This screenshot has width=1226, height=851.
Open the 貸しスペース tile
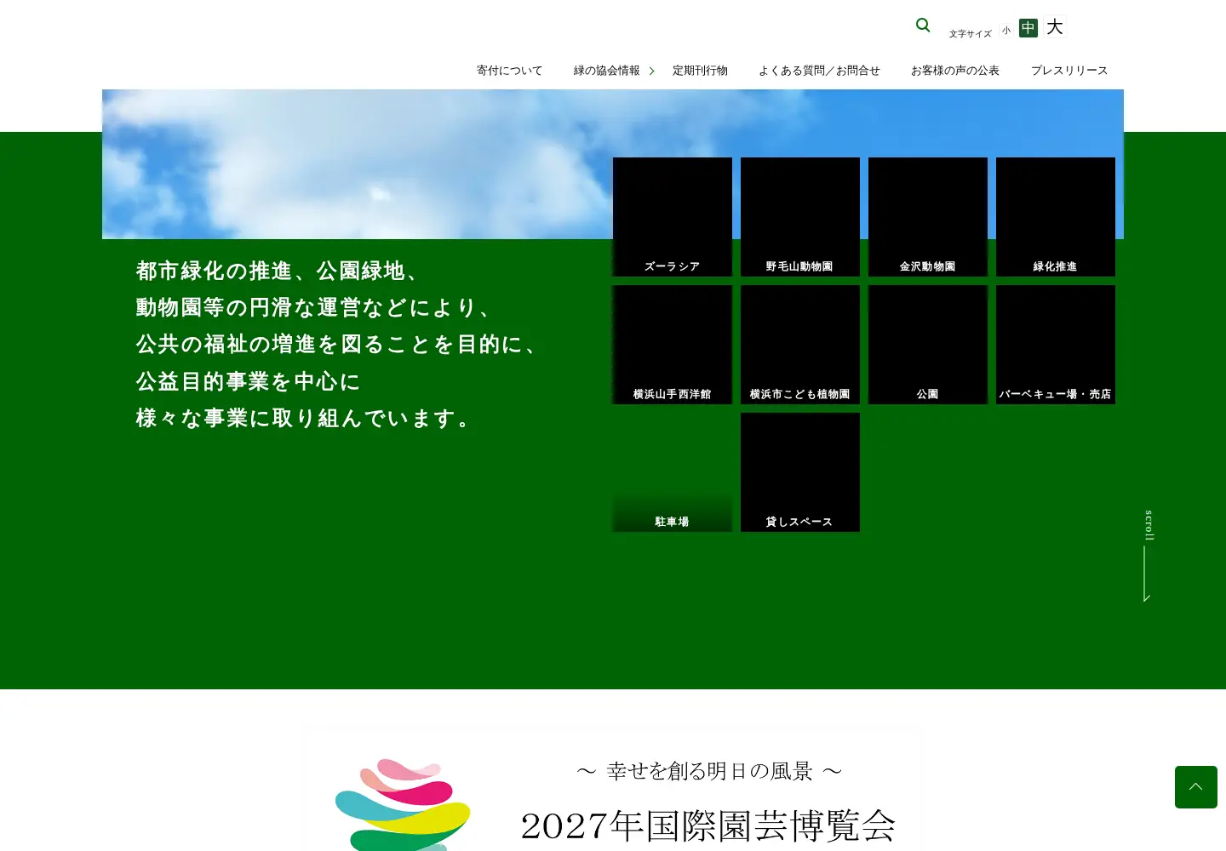point(800,472)
